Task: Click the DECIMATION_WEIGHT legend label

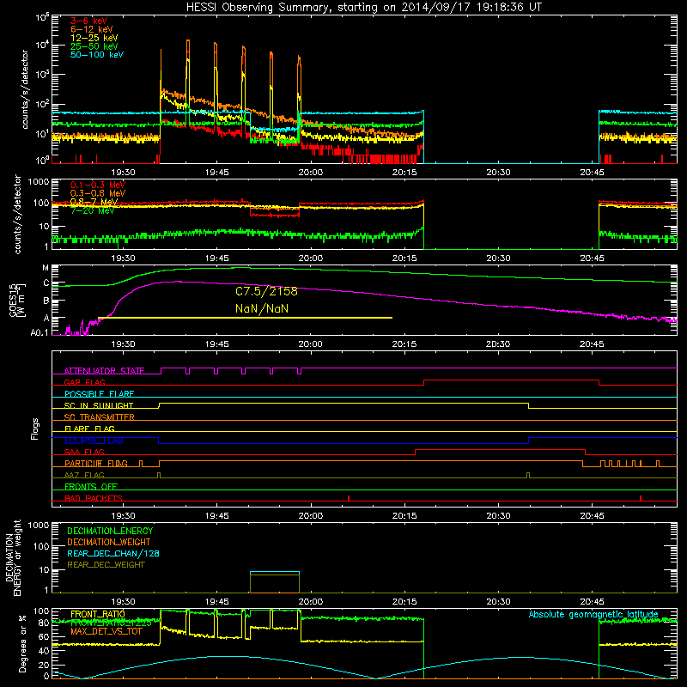Action: click(109, 542)
